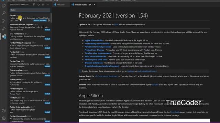Open flutter_mobx extension details

30,82
